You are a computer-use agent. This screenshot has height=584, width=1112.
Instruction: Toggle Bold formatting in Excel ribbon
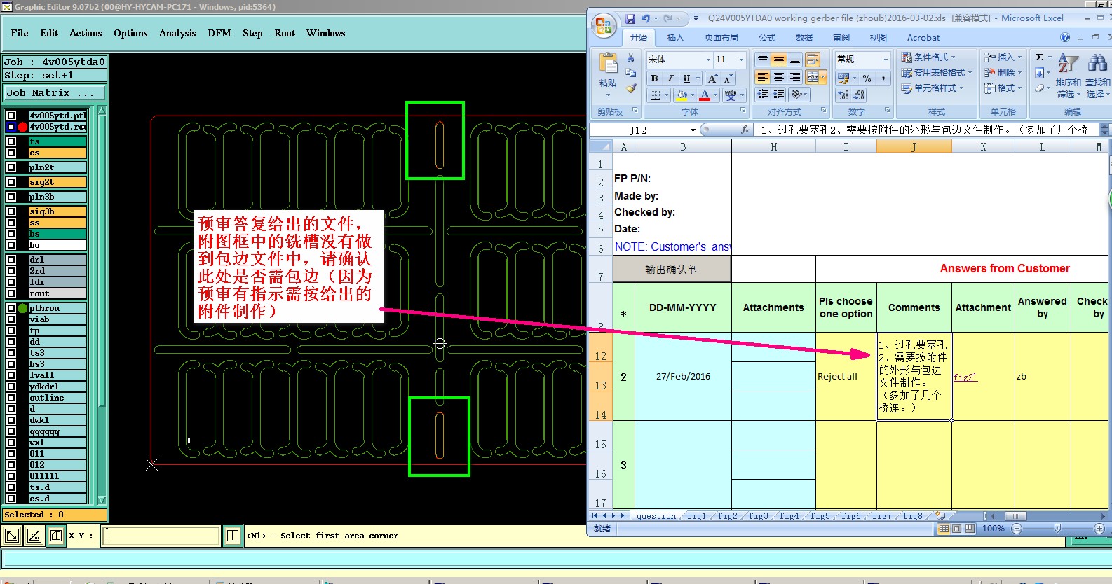654,78
